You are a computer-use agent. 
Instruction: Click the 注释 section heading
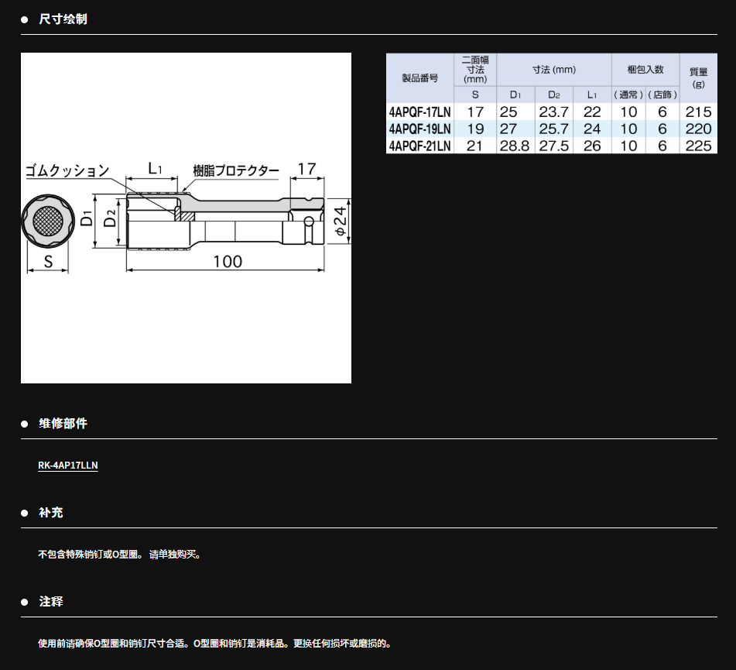click(51, 602)
